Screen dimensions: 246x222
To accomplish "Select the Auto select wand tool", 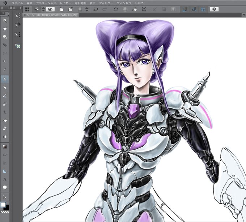I will (x=5, y=61).
